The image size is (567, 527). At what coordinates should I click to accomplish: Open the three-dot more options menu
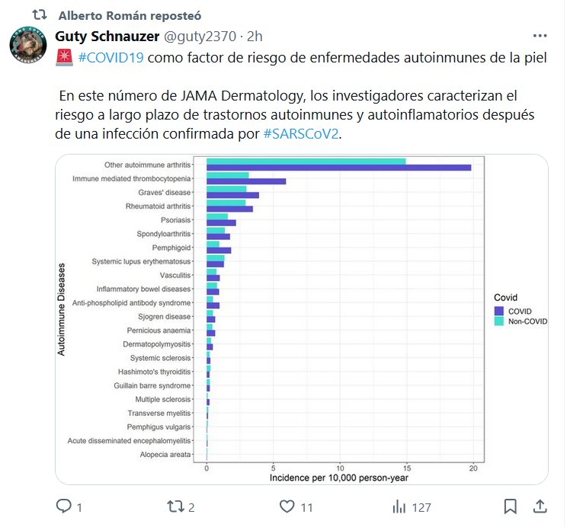tap(540, 36)
